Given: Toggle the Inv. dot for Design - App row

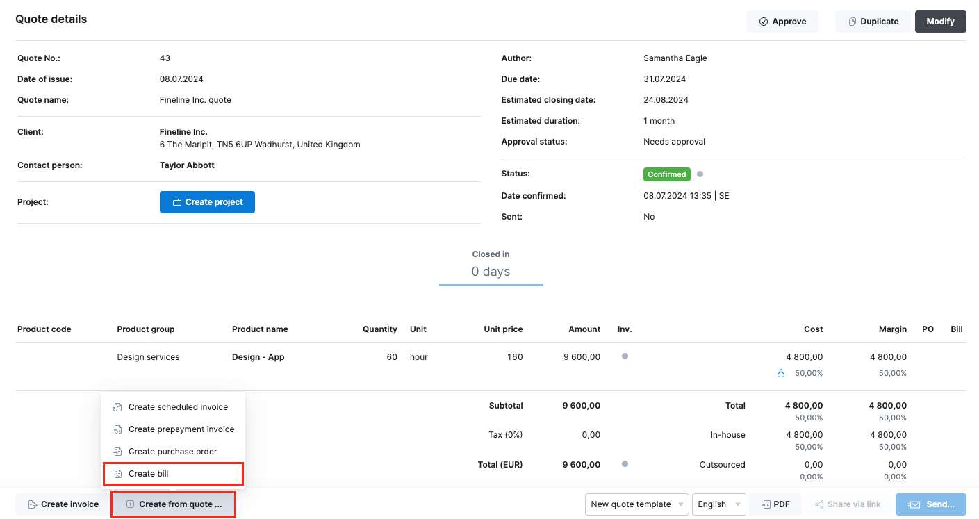Looking at the screenshot, I should (x=625, y=356).
